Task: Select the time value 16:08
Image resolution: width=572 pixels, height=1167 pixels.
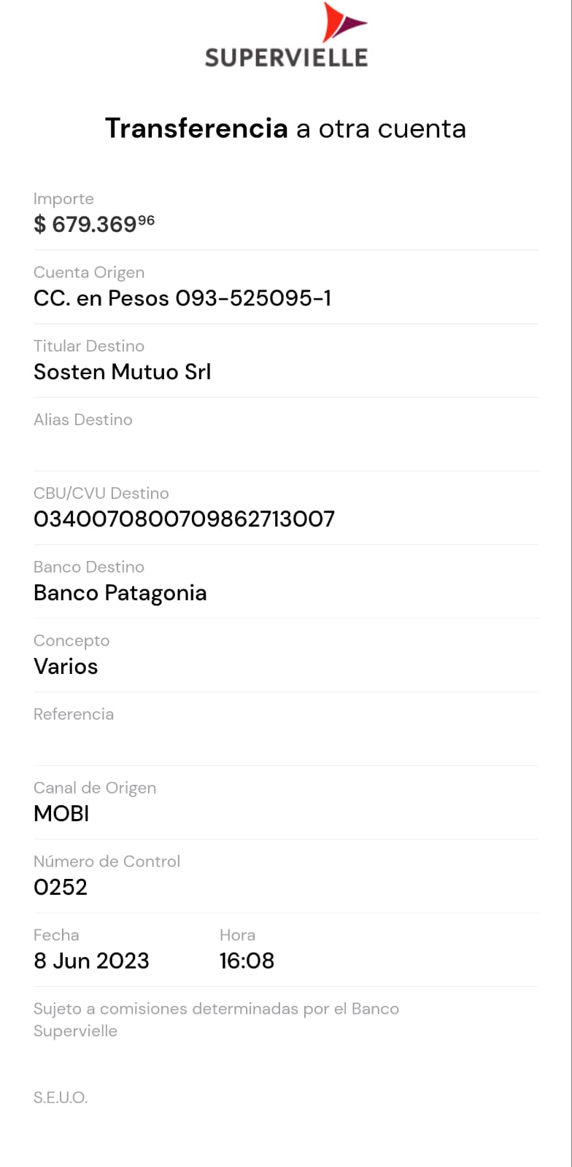Action: (x=247, y=961)
